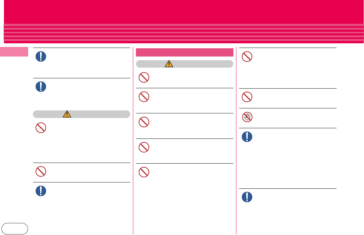This screenshot has width=364, height=235.
Task: Click the third prohibition icon in middle column
Action: [144, 122]
